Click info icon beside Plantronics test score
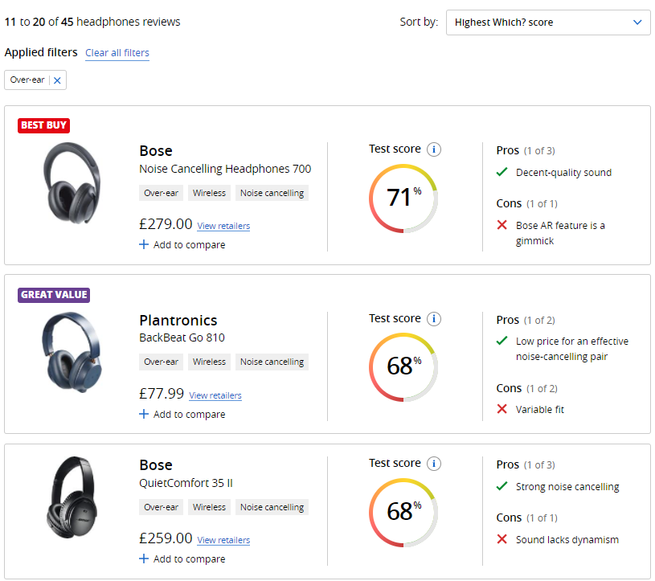This screenshot has width=655, height=581. [434, 319]
